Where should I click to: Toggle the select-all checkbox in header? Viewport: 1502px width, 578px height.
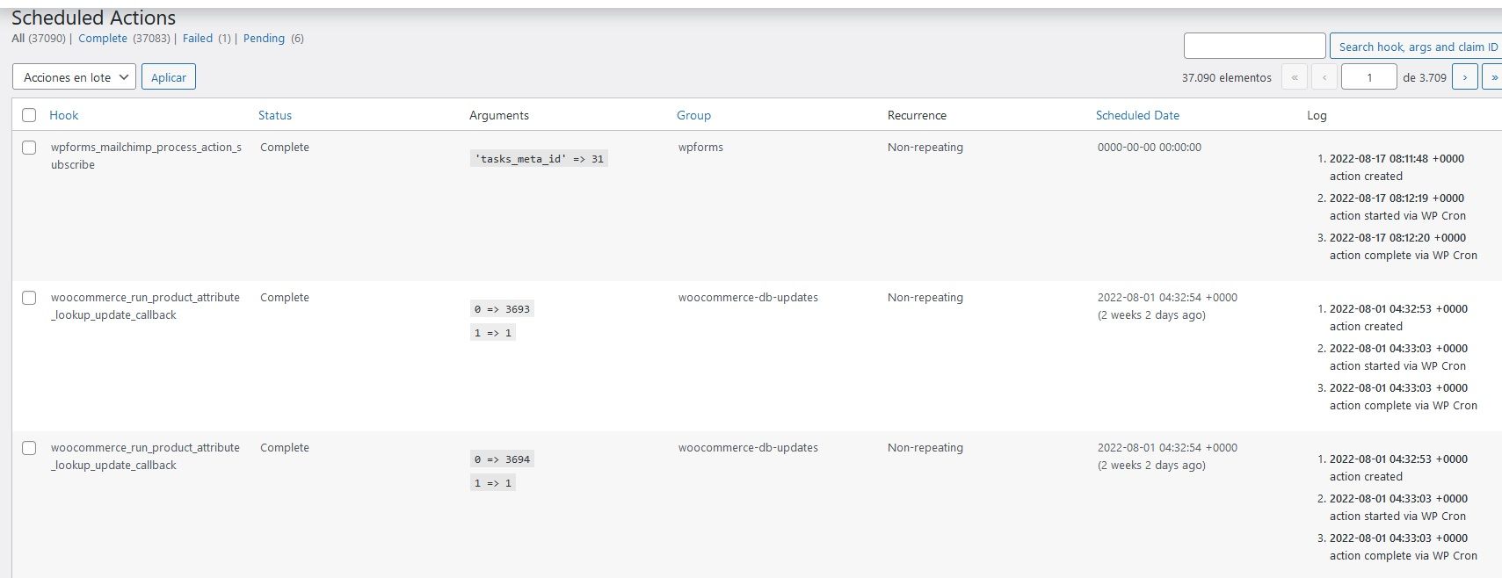coord(29,115)
